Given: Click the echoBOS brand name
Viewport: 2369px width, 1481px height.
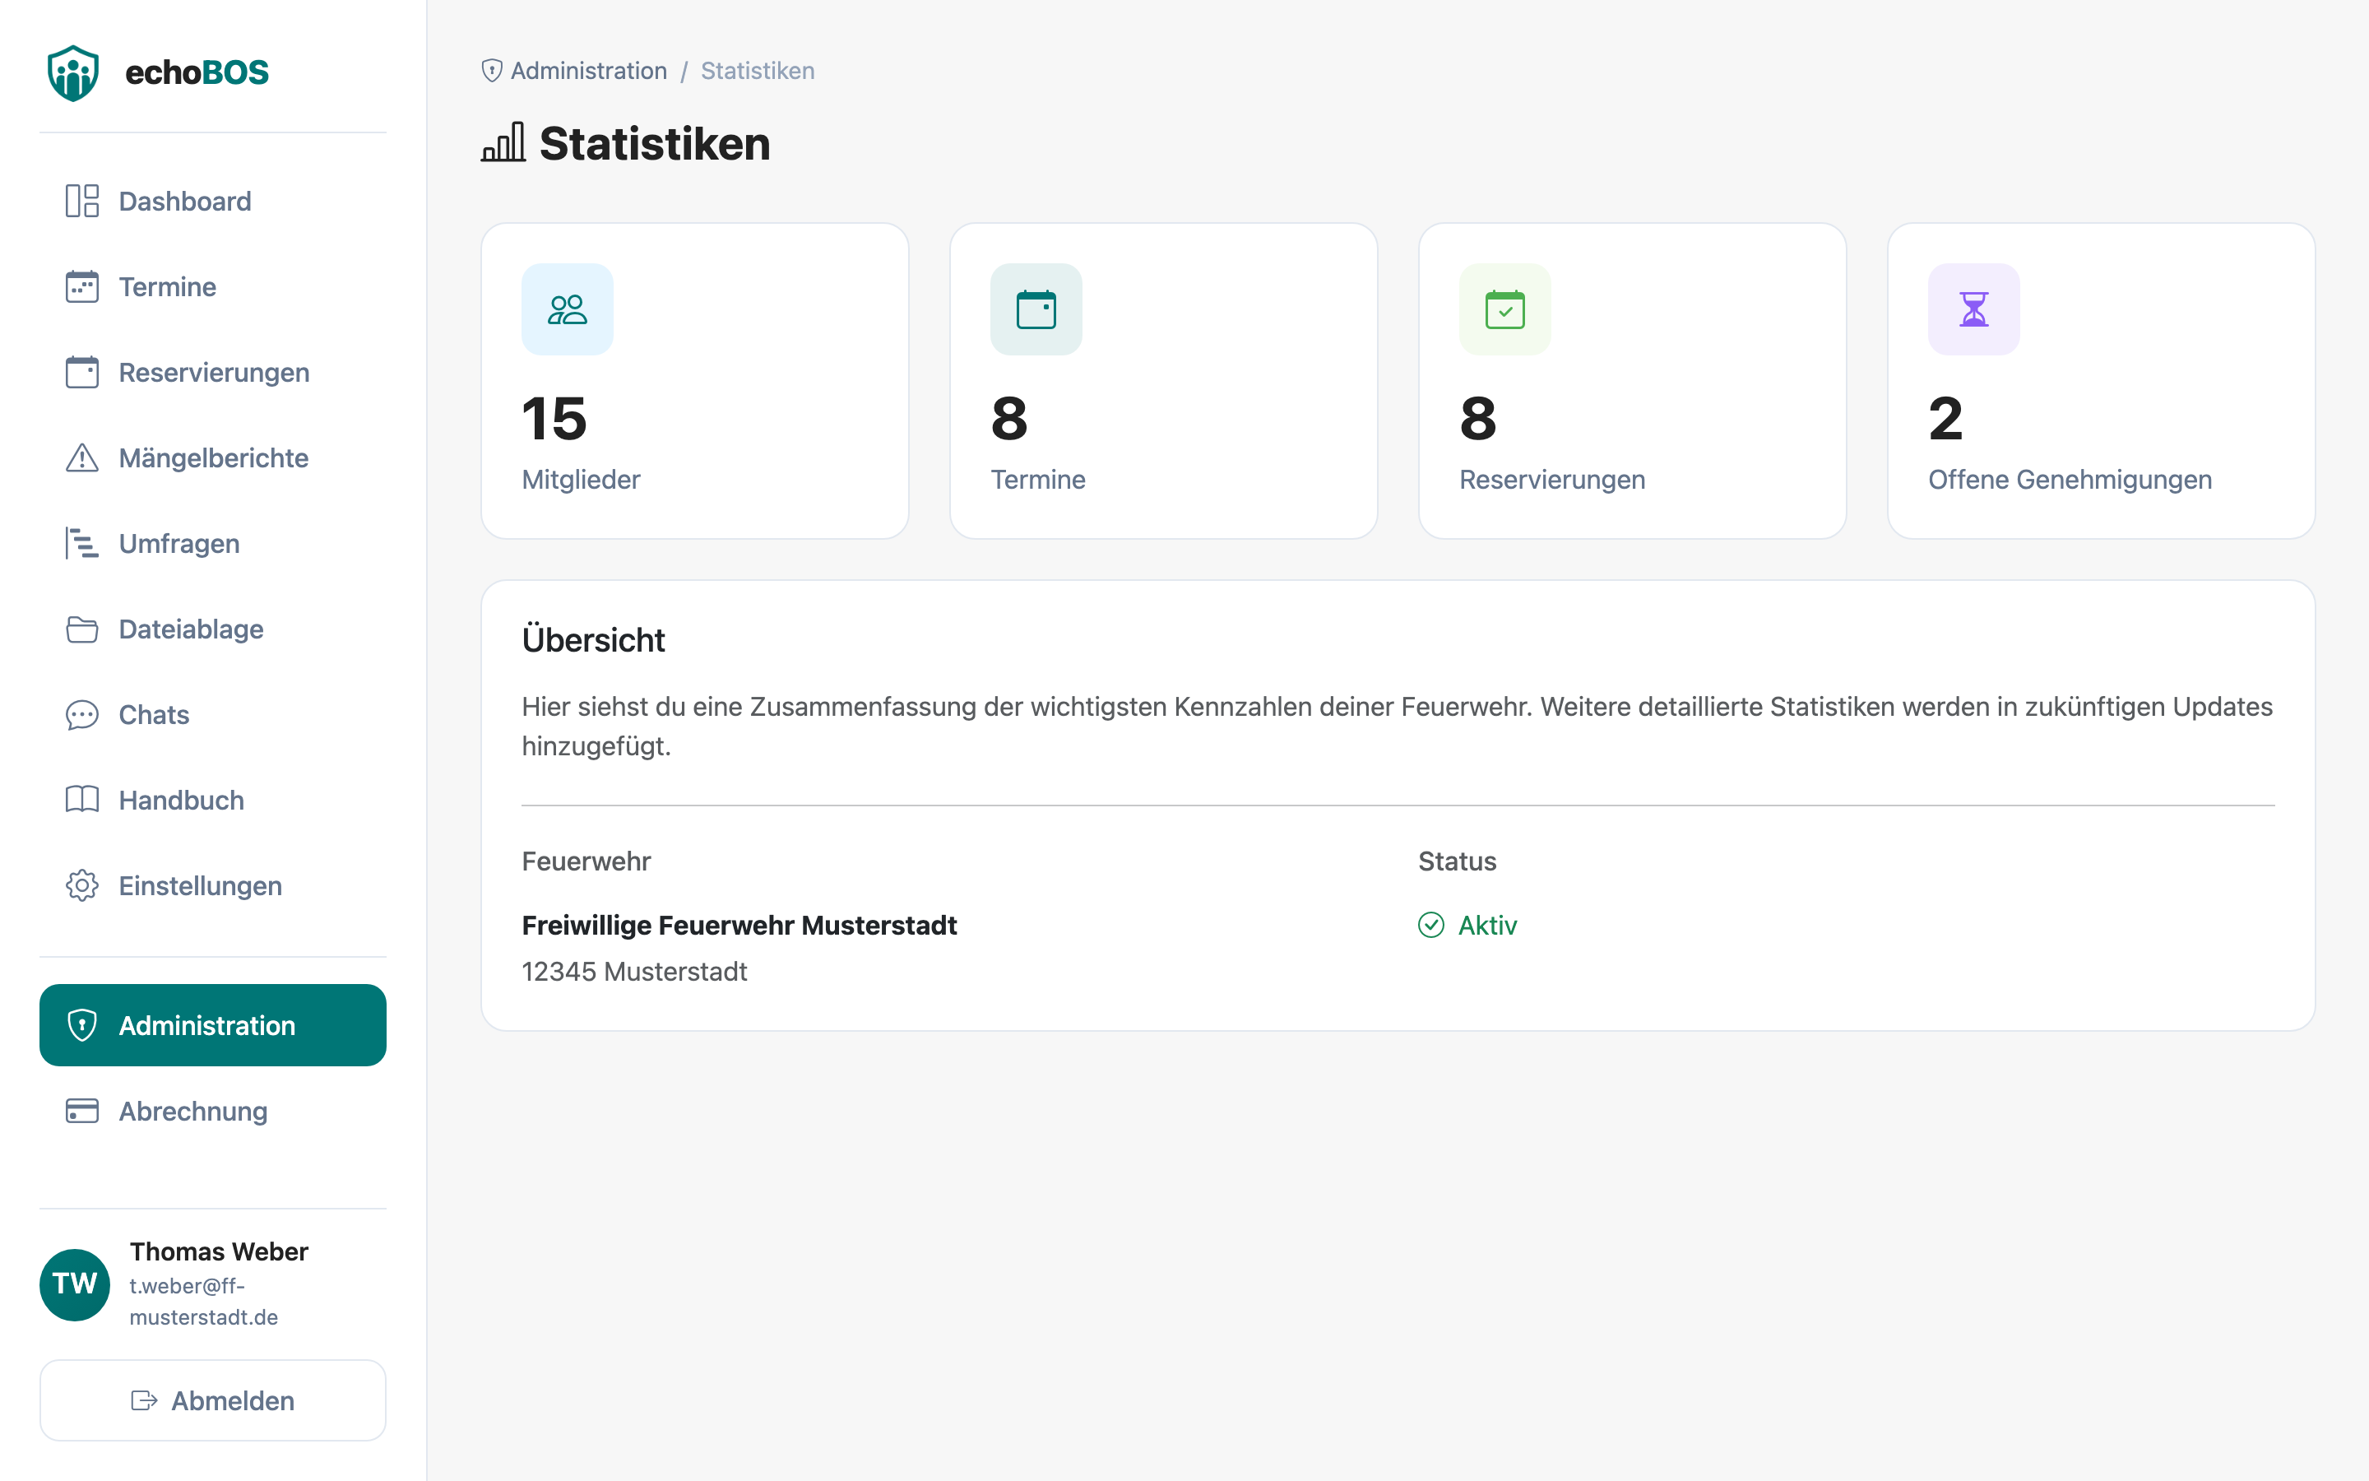Looking at the screenshot, I should [x=197, y=72].
